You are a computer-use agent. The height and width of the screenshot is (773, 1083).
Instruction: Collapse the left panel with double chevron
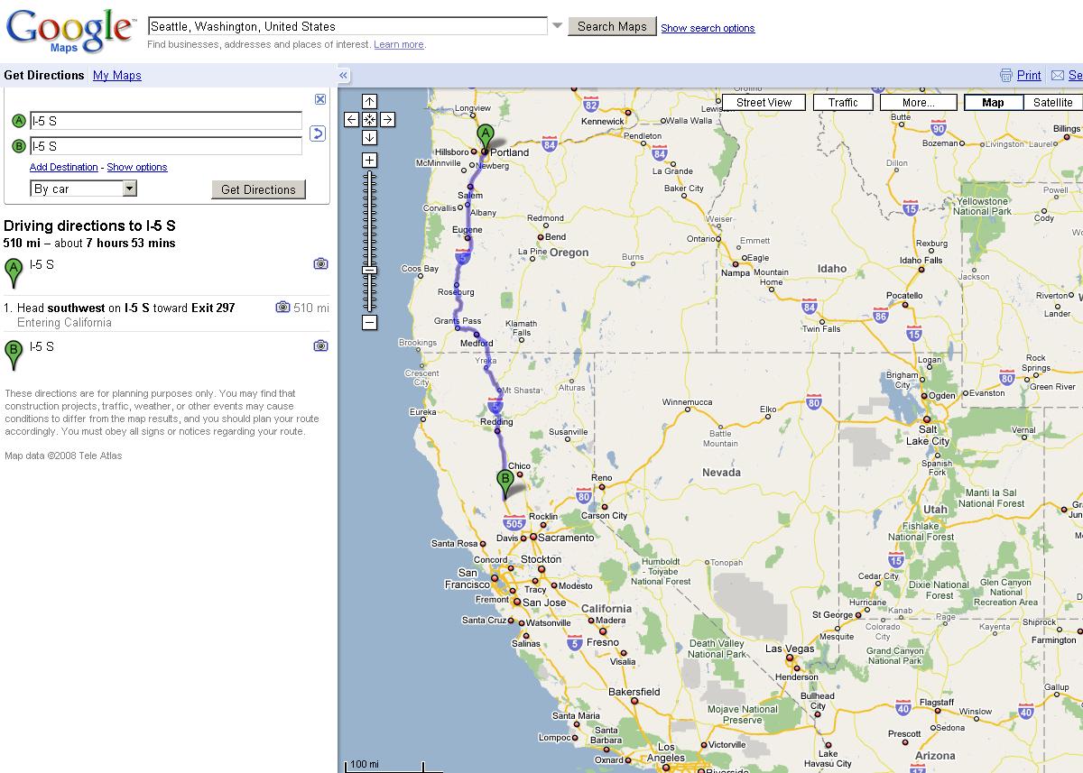click(x=344, y=76)
